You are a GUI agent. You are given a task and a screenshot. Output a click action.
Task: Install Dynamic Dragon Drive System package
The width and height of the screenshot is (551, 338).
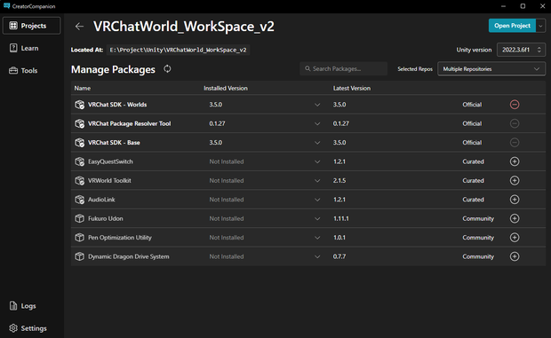click(515, 256)
